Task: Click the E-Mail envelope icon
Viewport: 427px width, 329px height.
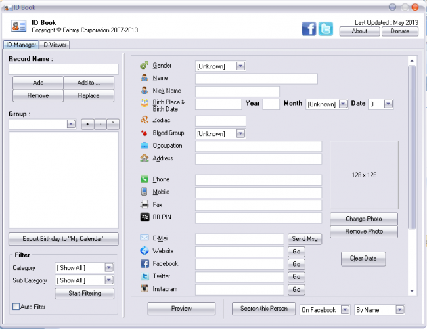Action: coord(145,238)
